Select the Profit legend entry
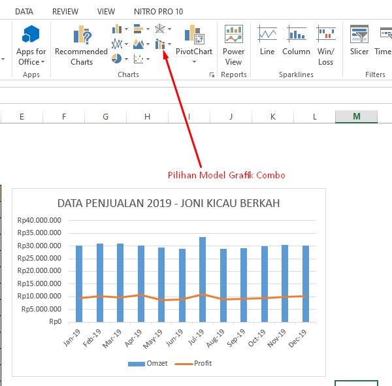The height and width of the screenshot is (386, 392). pyautogui.click(x=193, y=363)
